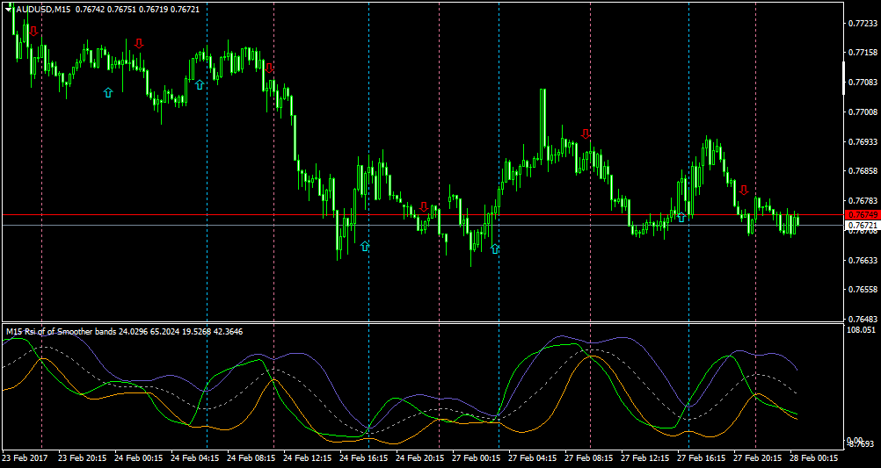Select the red sell arrow near the 0.76930 level
This screenshot has width=881, height=468.
(x=586, y=133)
